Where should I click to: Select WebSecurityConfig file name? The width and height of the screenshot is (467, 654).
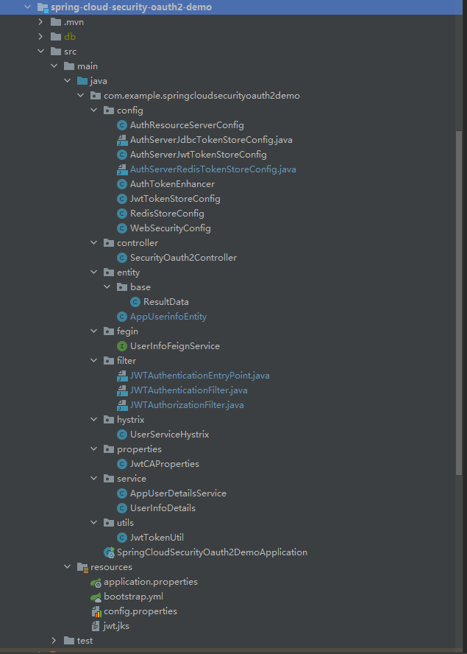tap(171, 228)
